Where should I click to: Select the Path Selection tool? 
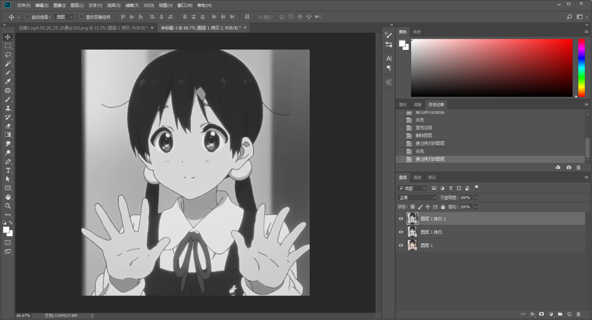click(8, 179)
